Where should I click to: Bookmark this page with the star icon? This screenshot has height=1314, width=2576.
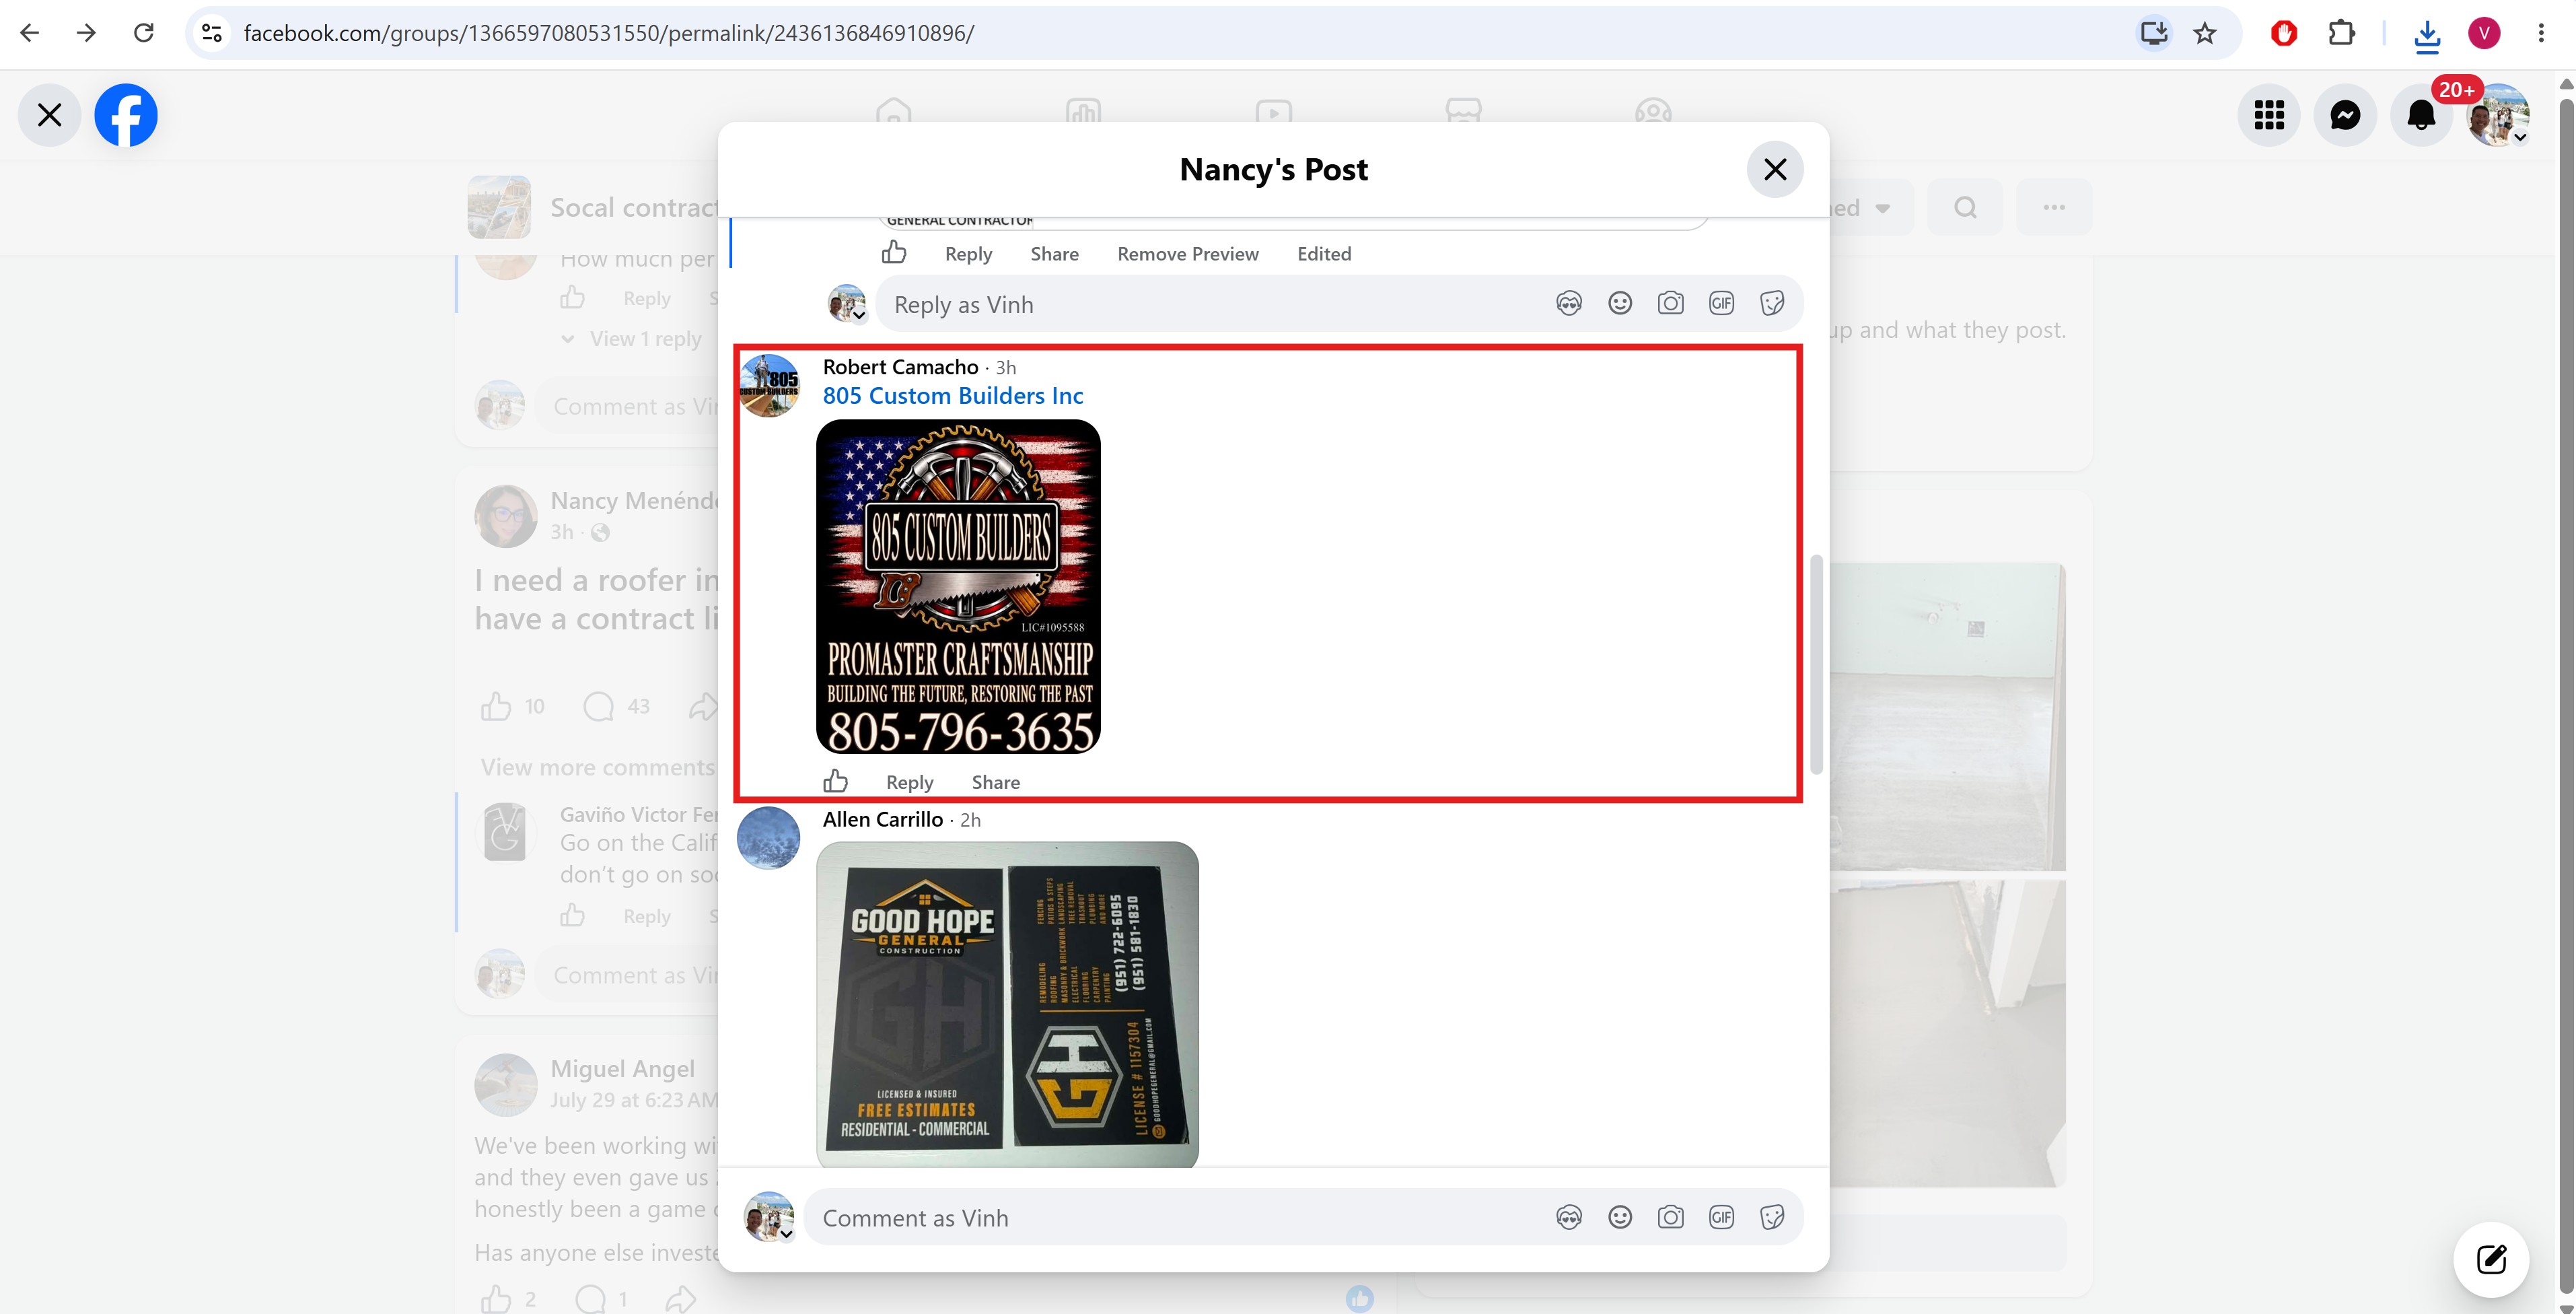2205,33
